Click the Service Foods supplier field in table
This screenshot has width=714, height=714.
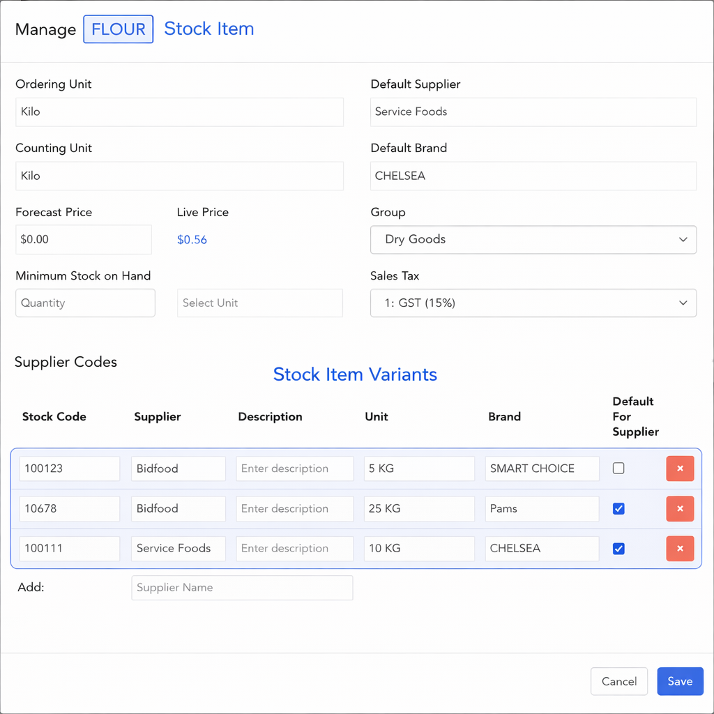click(x=178, y=548)
